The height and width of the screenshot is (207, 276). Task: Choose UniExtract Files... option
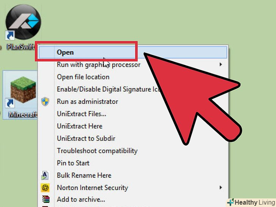click(x=82, y=114)
